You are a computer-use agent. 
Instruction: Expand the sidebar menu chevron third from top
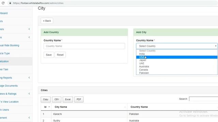(x=29, y=29)
